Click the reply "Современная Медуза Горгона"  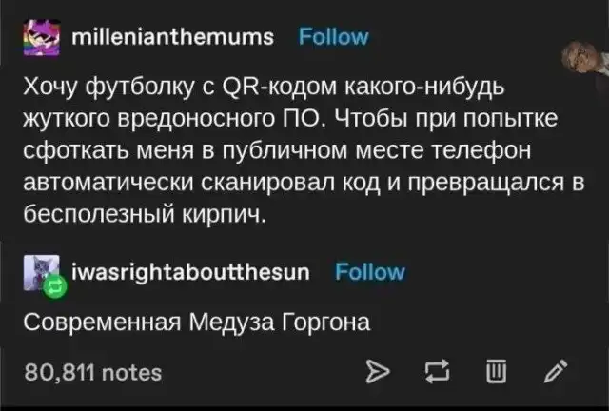point(197,322)
